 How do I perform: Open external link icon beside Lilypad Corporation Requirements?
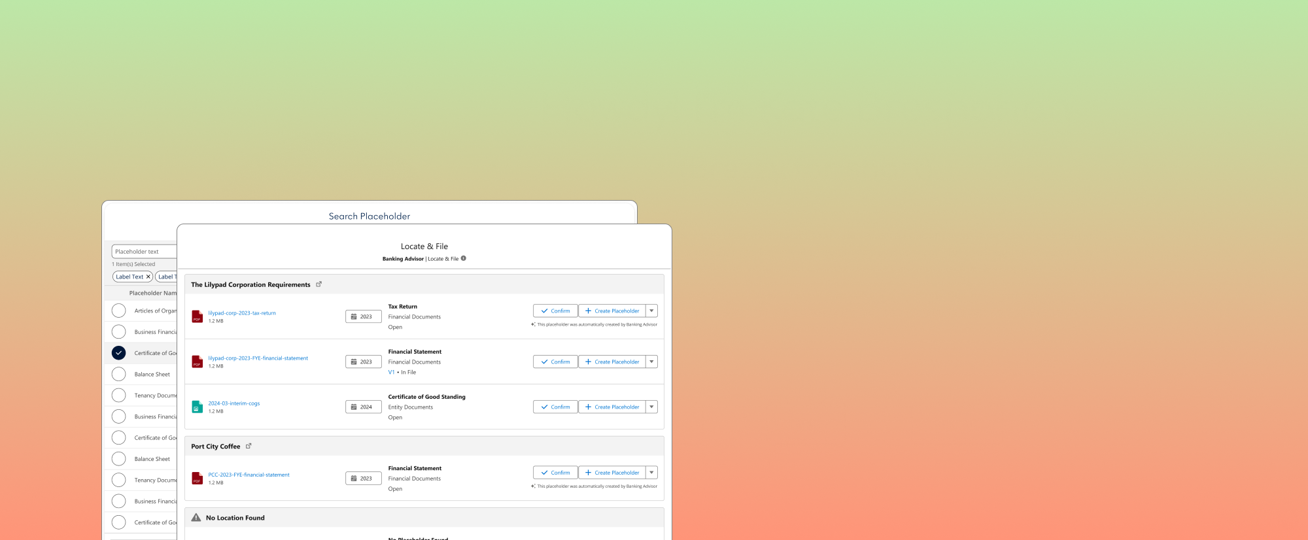click(319, 284)
